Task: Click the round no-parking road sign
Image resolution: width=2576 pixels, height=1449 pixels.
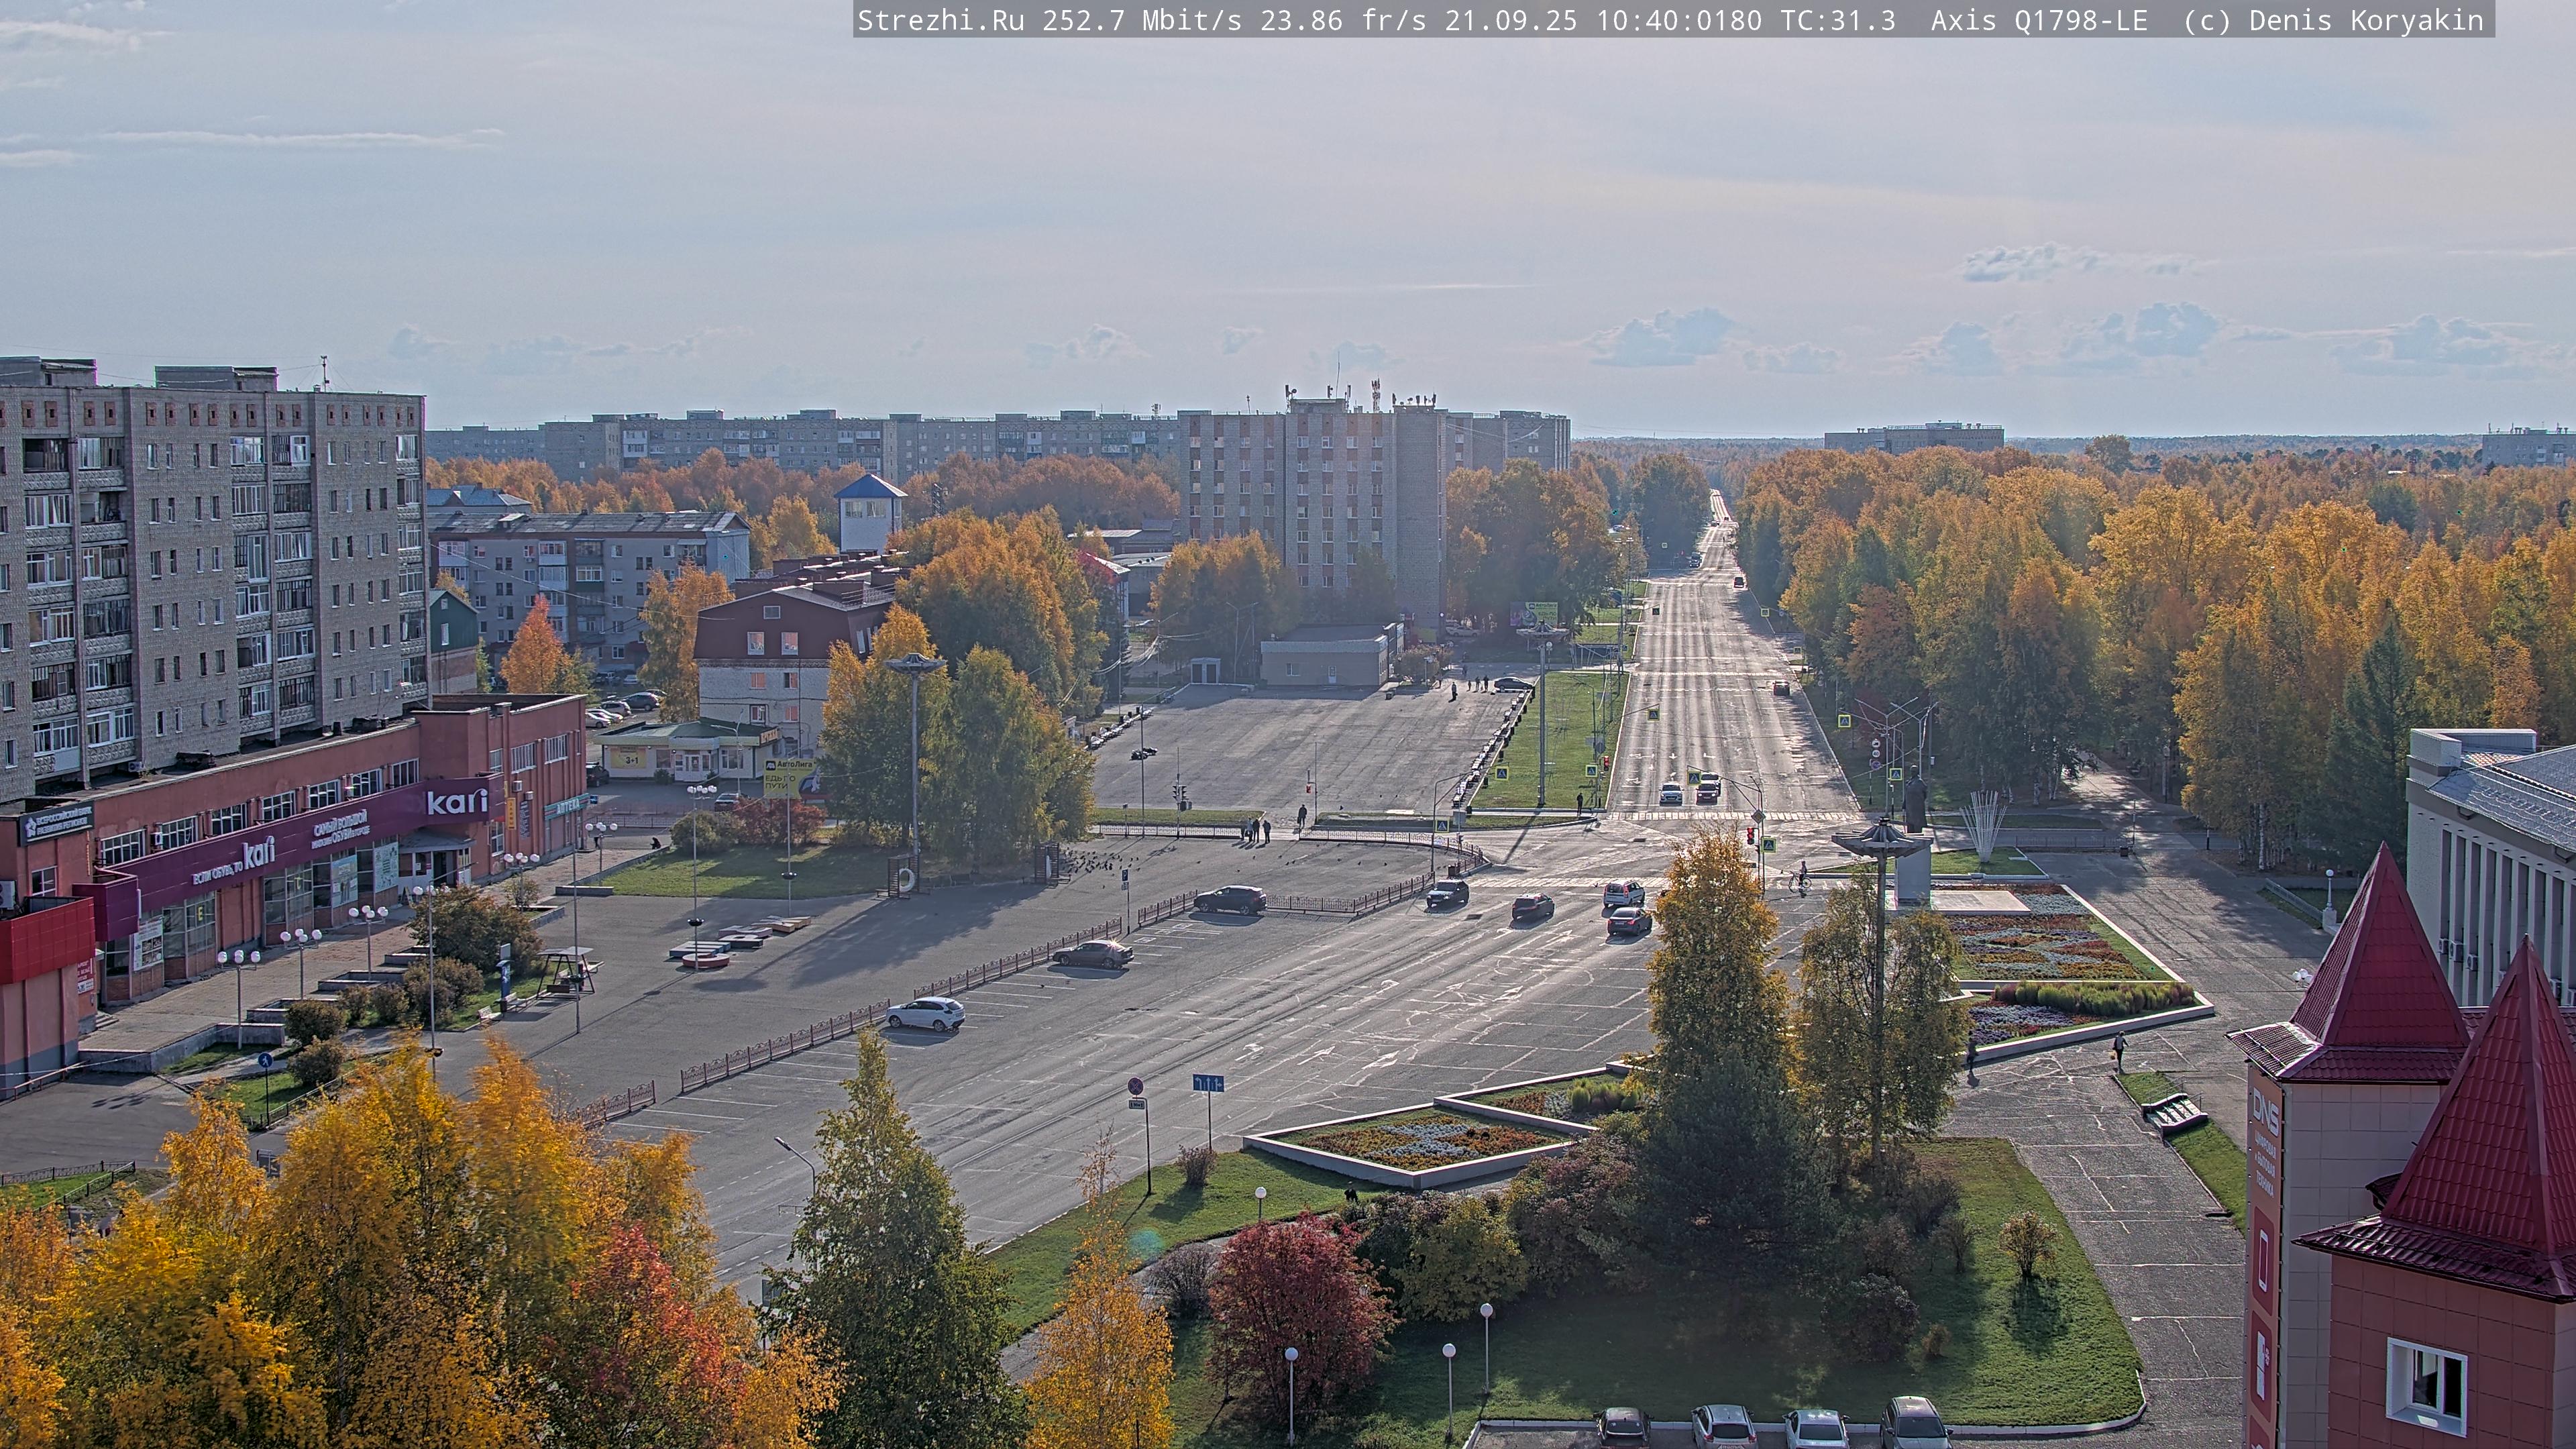Action: (1135, 1086)
